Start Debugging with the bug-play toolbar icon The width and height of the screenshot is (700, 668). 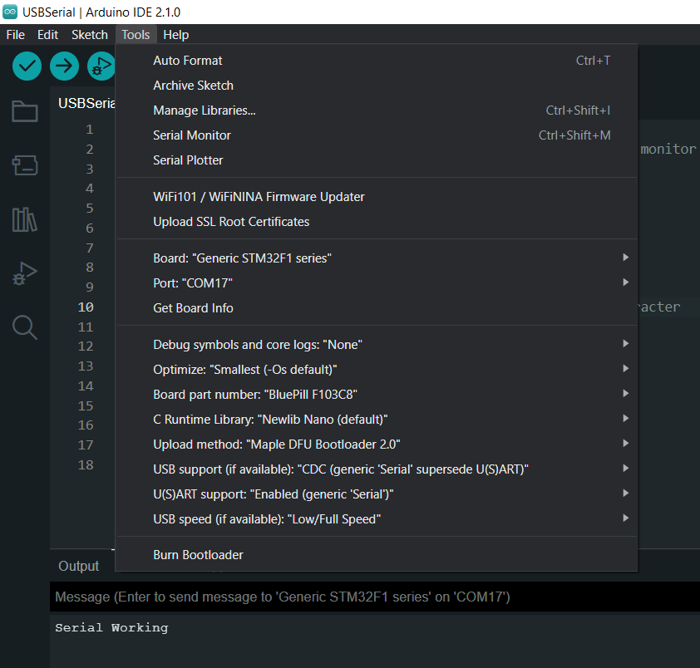coord(101,66)
